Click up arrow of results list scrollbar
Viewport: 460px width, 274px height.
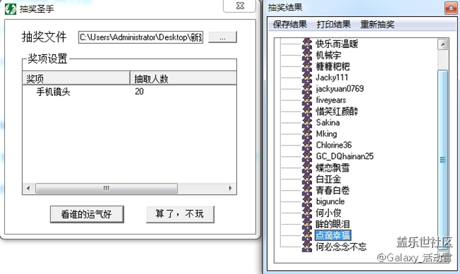click(442, 44)
